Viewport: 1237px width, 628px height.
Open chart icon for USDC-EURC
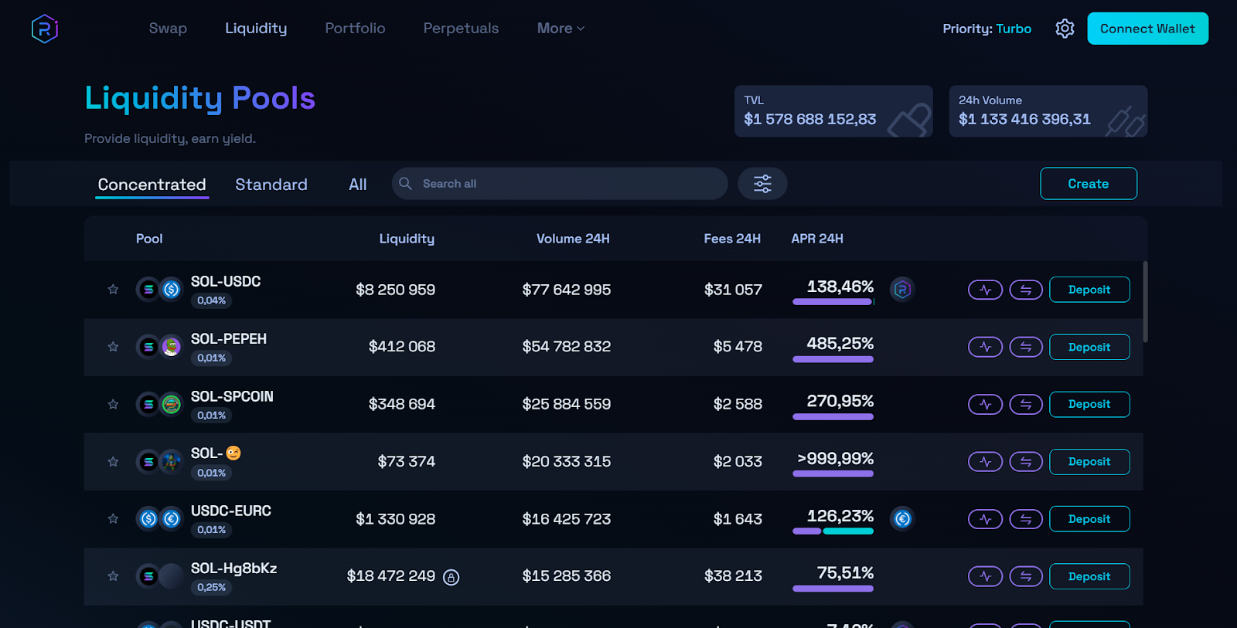tap(985, 519)
